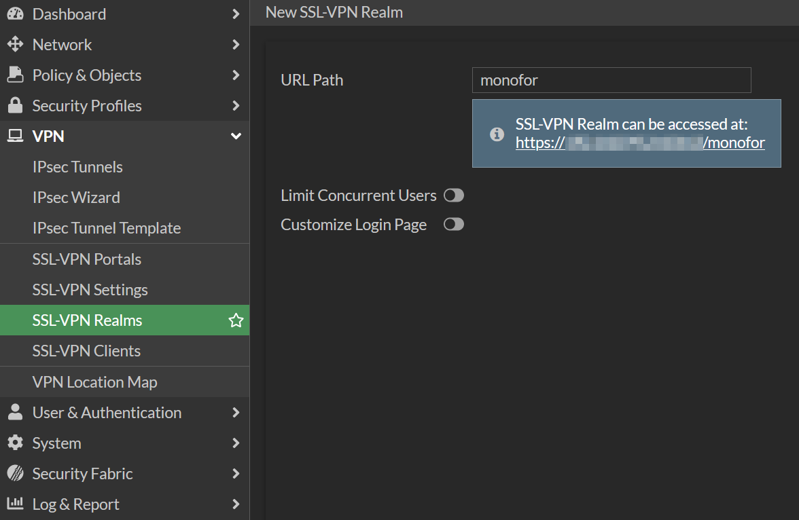The image size is (799, 520).
Task: Enable Limit Concurrent Users toggle
Action: click(x=454, y=196)
